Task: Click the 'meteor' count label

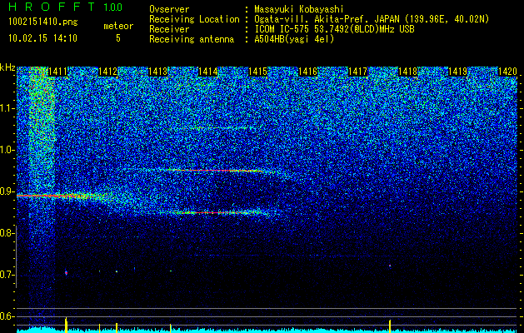Action: point(118,26)
